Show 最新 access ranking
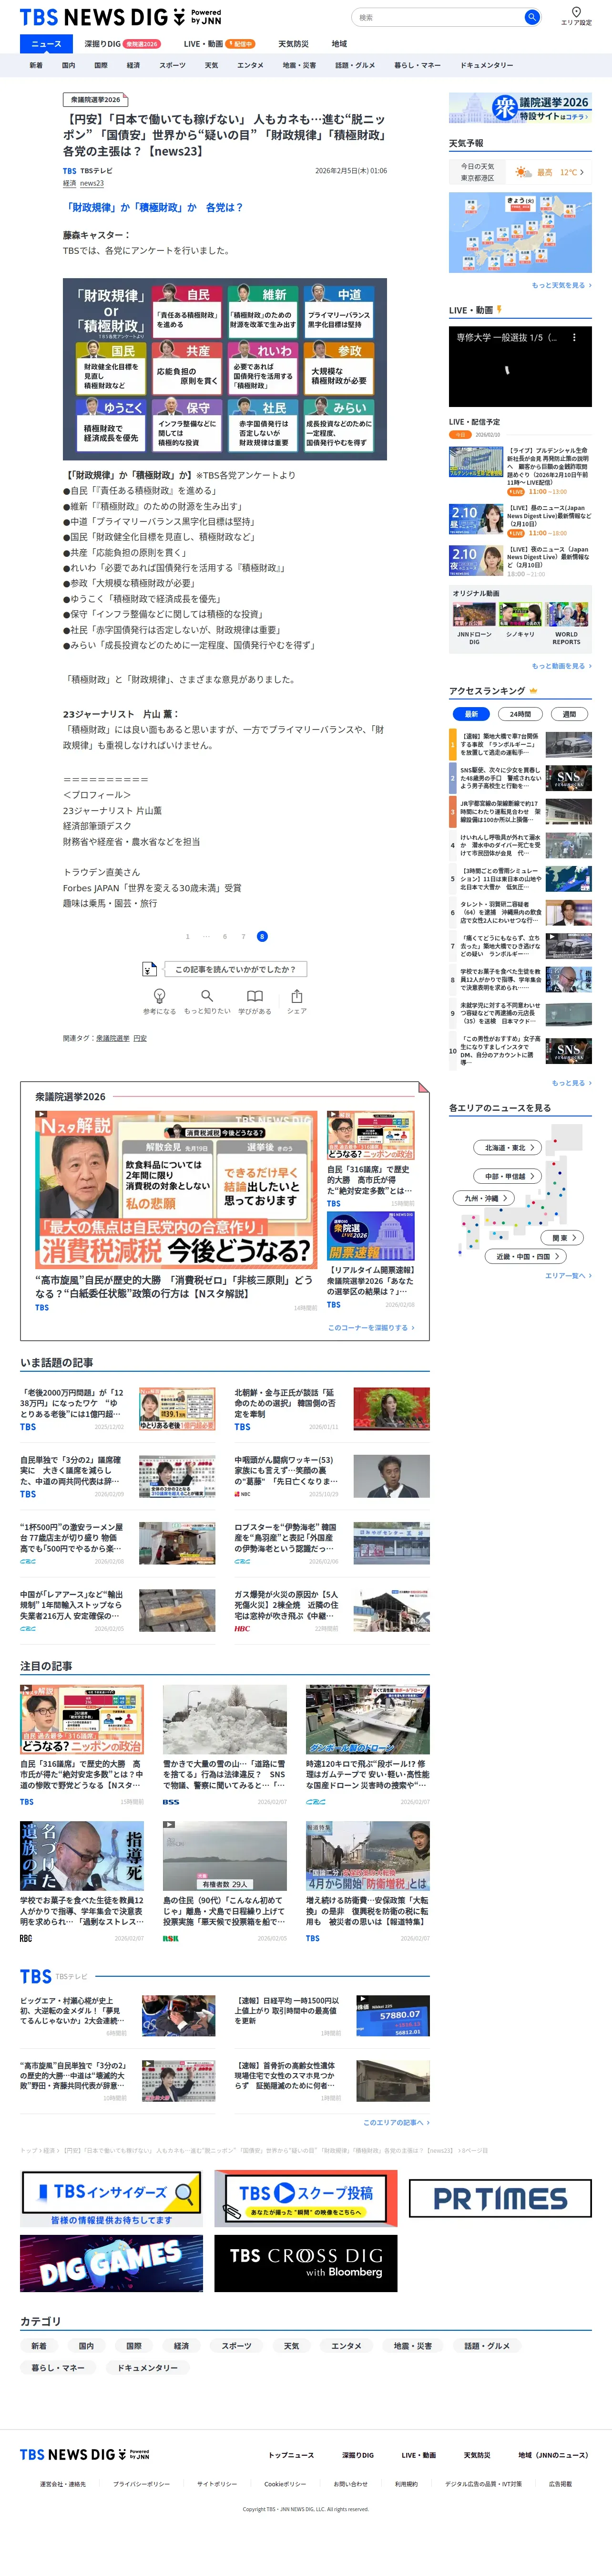 click(x=471, y=714)
